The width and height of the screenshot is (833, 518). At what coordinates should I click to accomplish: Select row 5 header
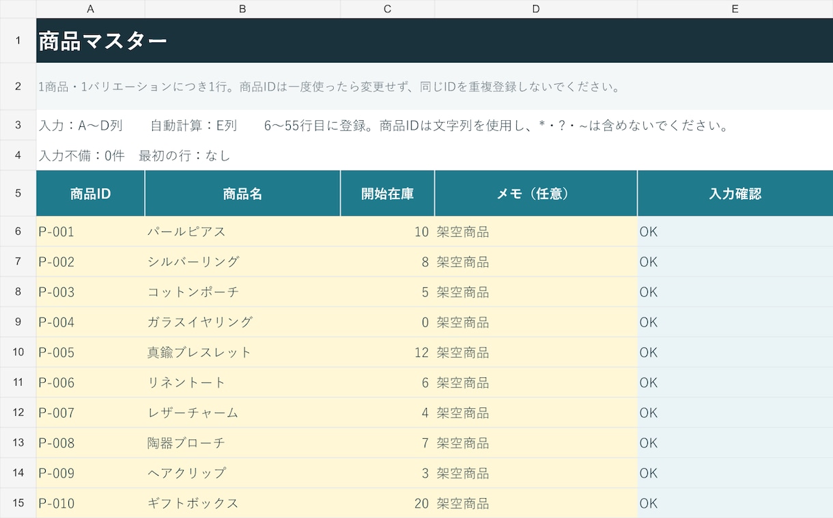18,193
